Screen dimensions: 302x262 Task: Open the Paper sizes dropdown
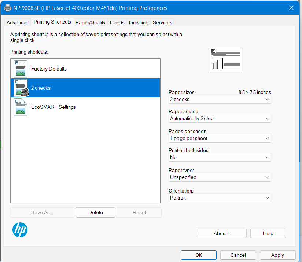pos(220,100)
